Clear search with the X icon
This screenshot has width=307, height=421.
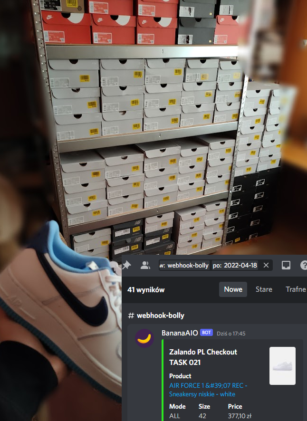pyautogui.click(x=266, y=265)
